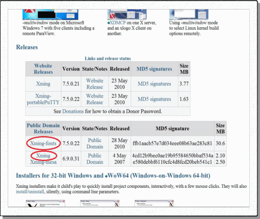The width and height of the screenshot is (260, 219).
Task: Open the Xming-fonts public domain download link
Action: 43,143
